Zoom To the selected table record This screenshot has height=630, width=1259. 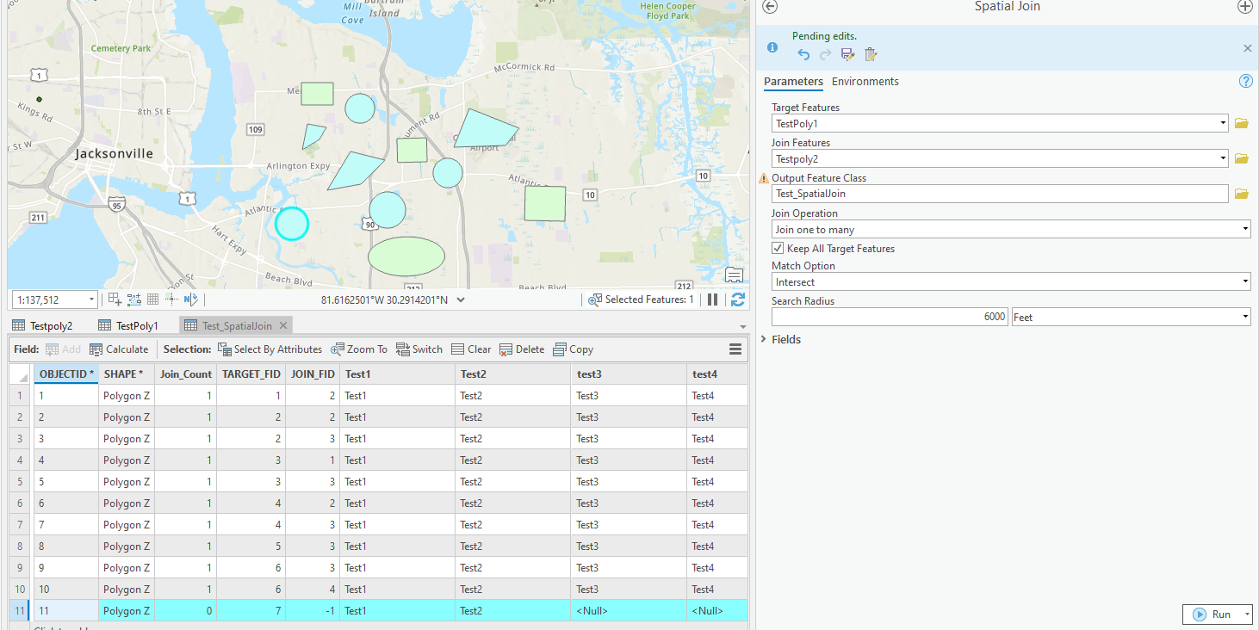(358, 349)
